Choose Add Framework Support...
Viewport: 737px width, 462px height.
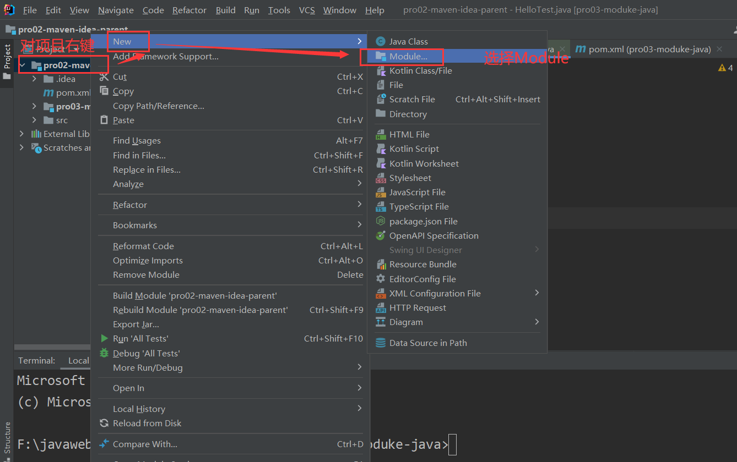click(165, 56)
